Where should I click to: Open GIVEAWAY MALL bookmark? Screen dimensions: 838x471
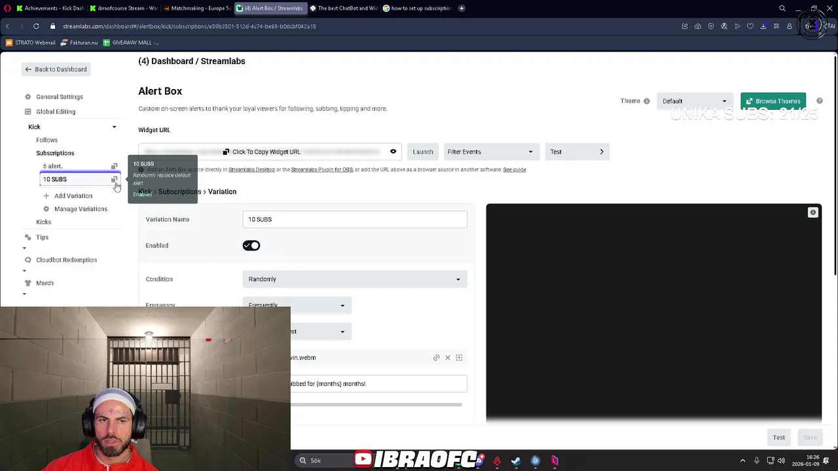(131, 43)
